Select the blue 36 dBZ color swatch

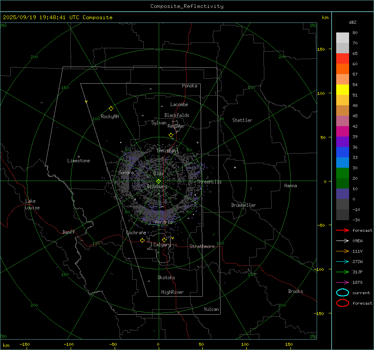[342, 152]
